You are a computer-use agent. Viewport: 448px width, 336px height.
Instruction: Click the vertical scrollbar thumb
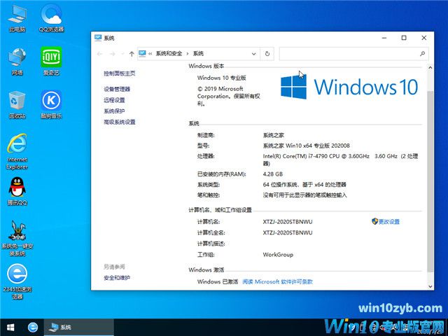[430, 182]
